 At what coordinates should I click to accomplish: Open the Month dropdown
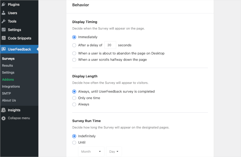(91, 151)
